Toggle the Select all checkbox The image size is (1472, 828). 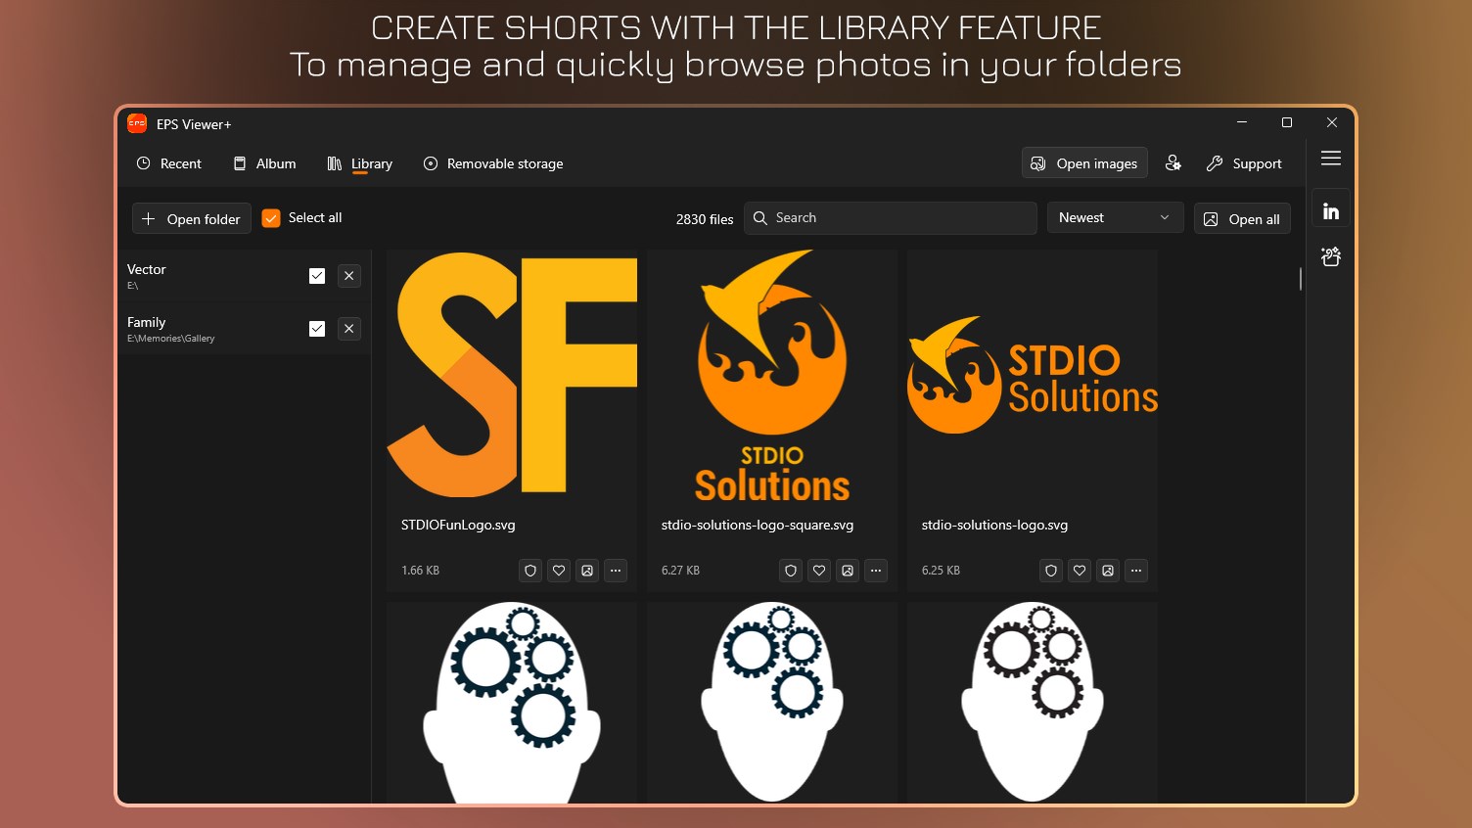(x=271, y=218)
